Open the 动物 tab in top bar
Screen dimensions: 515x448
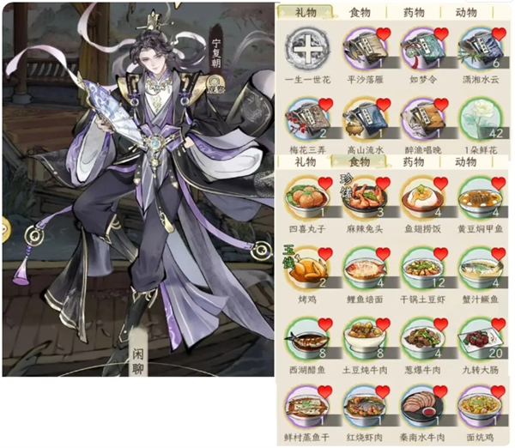pyautogui.click(x=466, y=13)
